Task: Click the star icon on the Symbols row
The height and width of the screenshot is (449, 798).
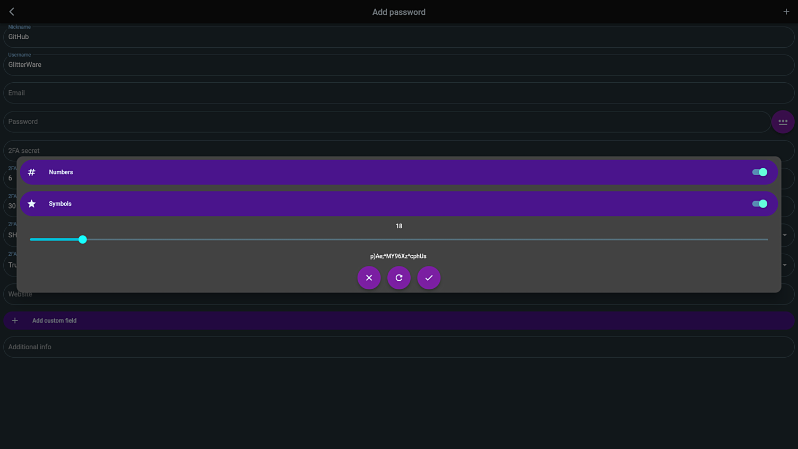Action: point(31,203)
